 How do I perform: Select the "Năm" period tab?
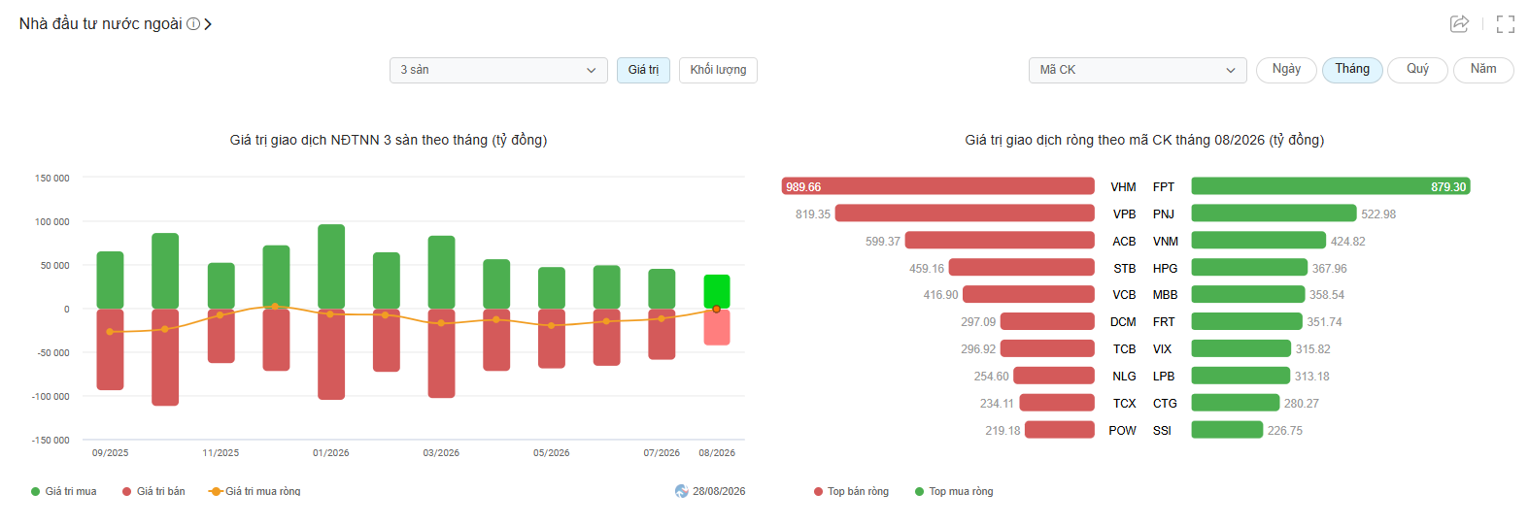[1483, 70]
